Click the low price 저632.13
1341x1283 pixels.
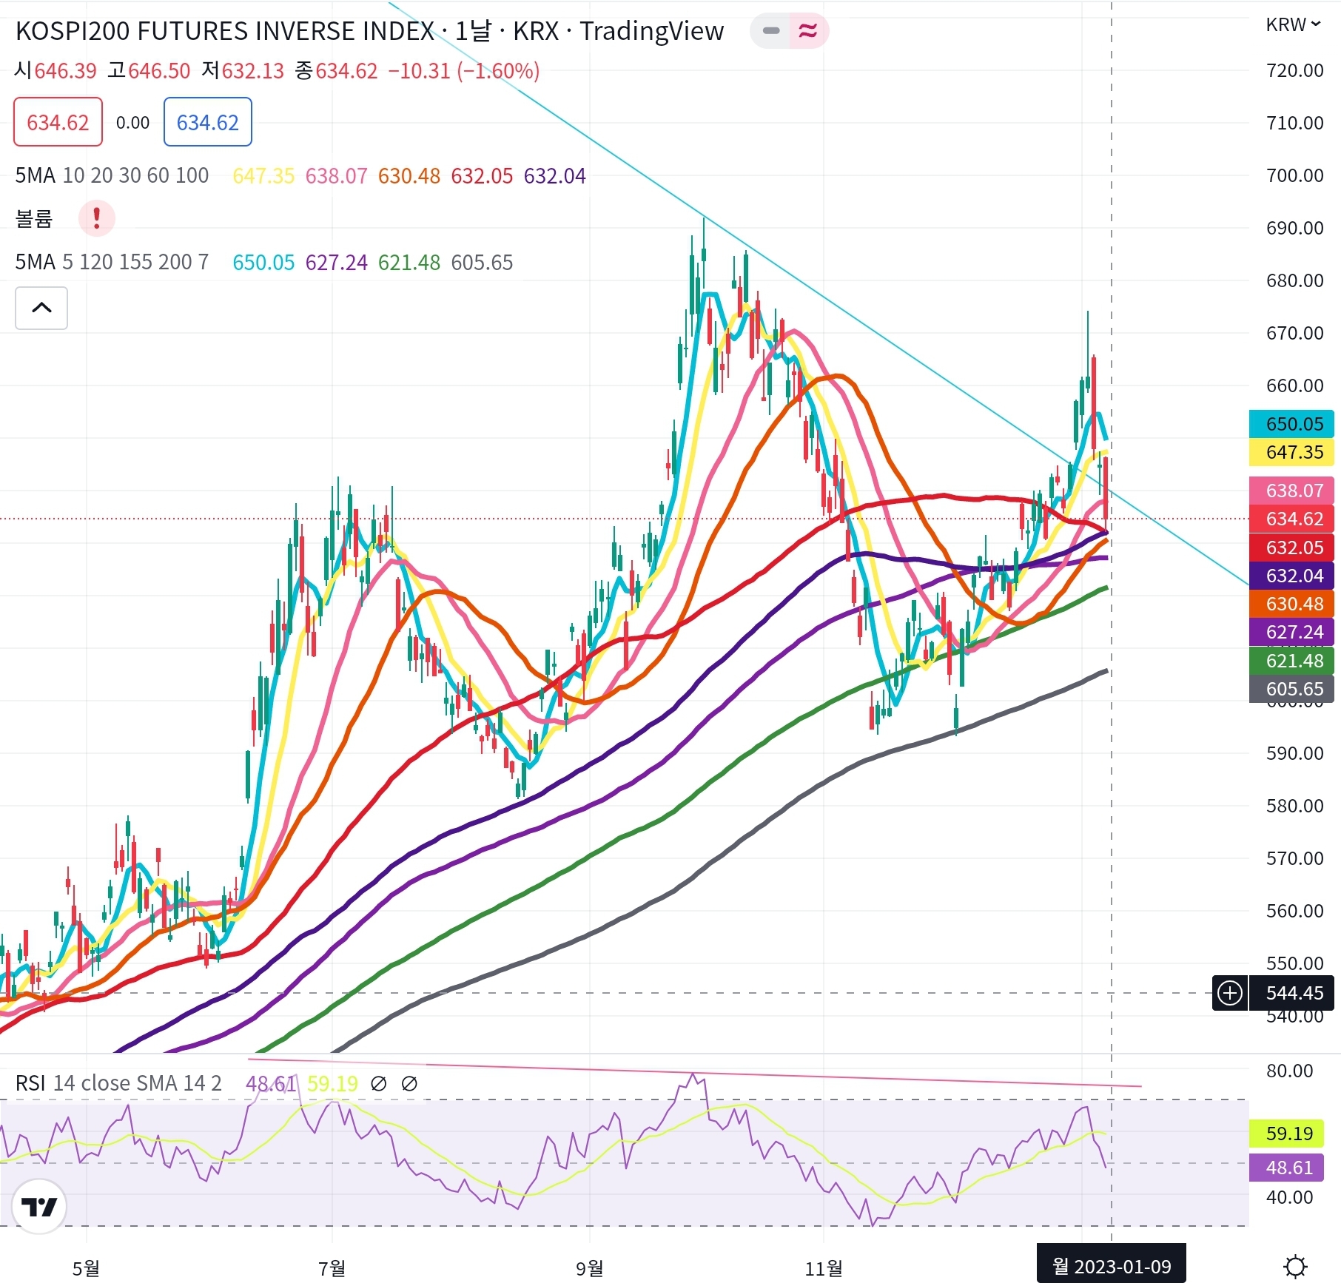[x=243, y=71]
